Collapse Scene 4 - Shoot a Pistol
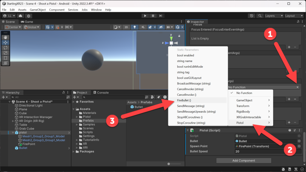This screenshot has height=172, width=306. (10, 102)
